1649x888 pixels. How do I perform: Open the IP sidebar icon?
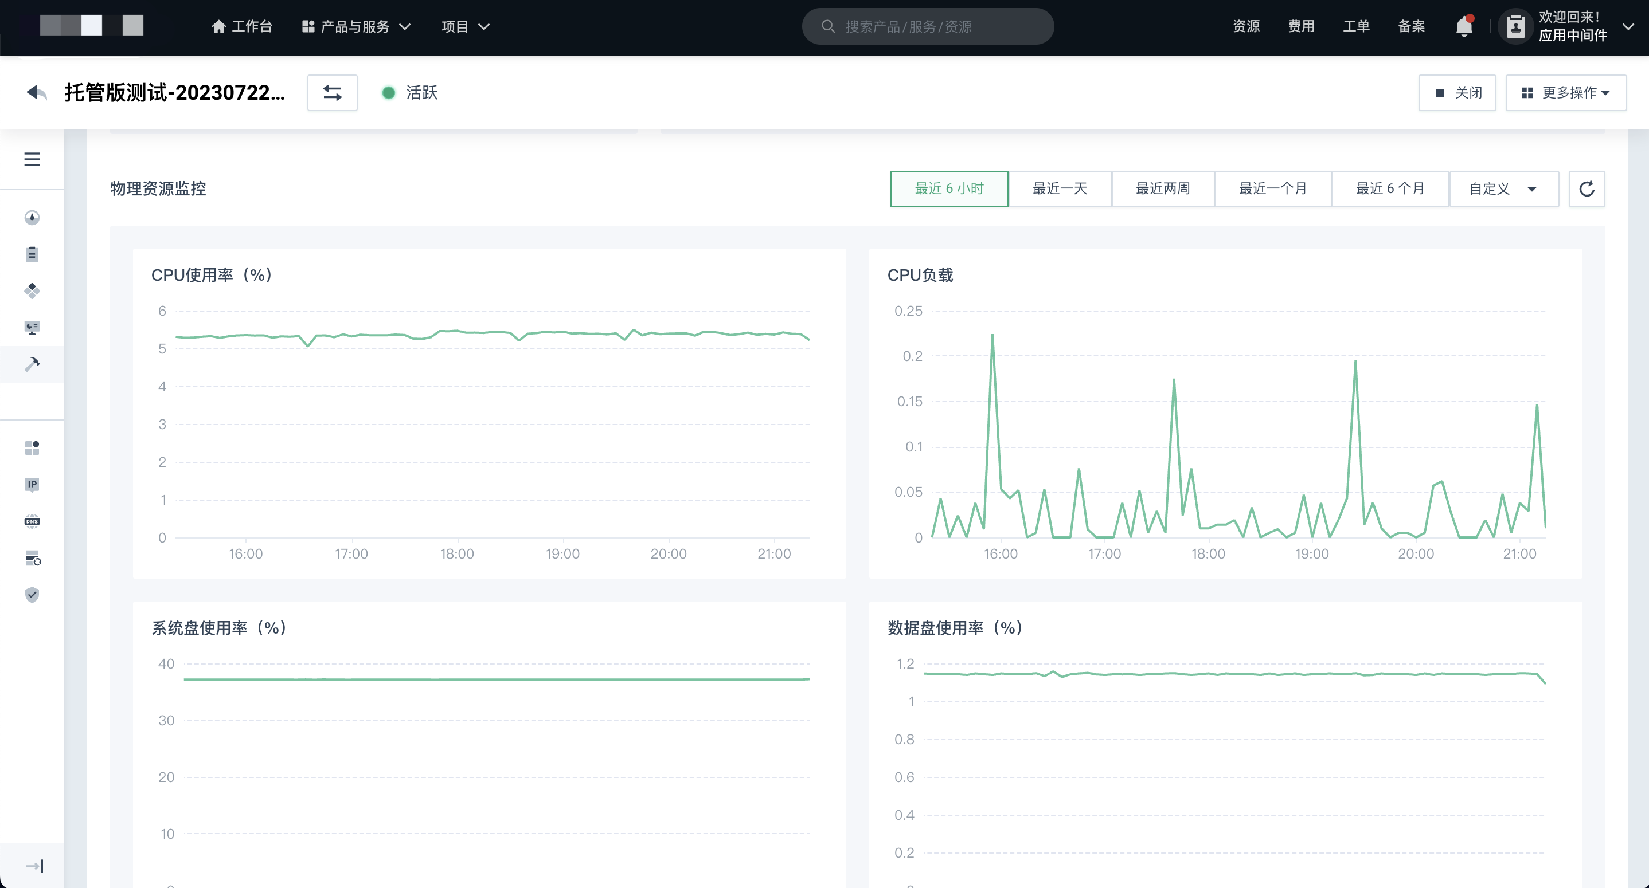point(32,484)
